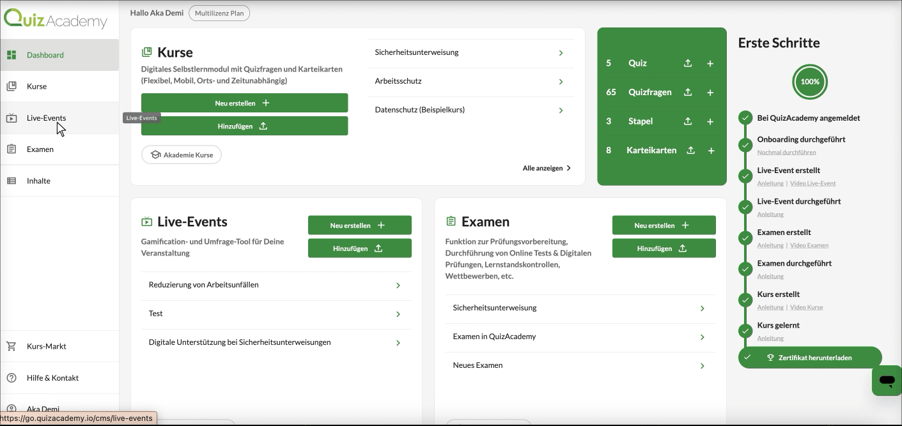Expand Sicherheitsunterweisung course chevron
Screen dimensions: 902x426
click(x=561, y=53)
